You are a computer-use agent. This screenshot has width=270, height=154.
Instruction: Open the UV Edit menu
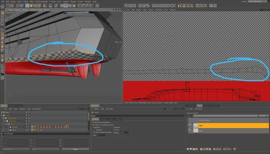(52, 2)
